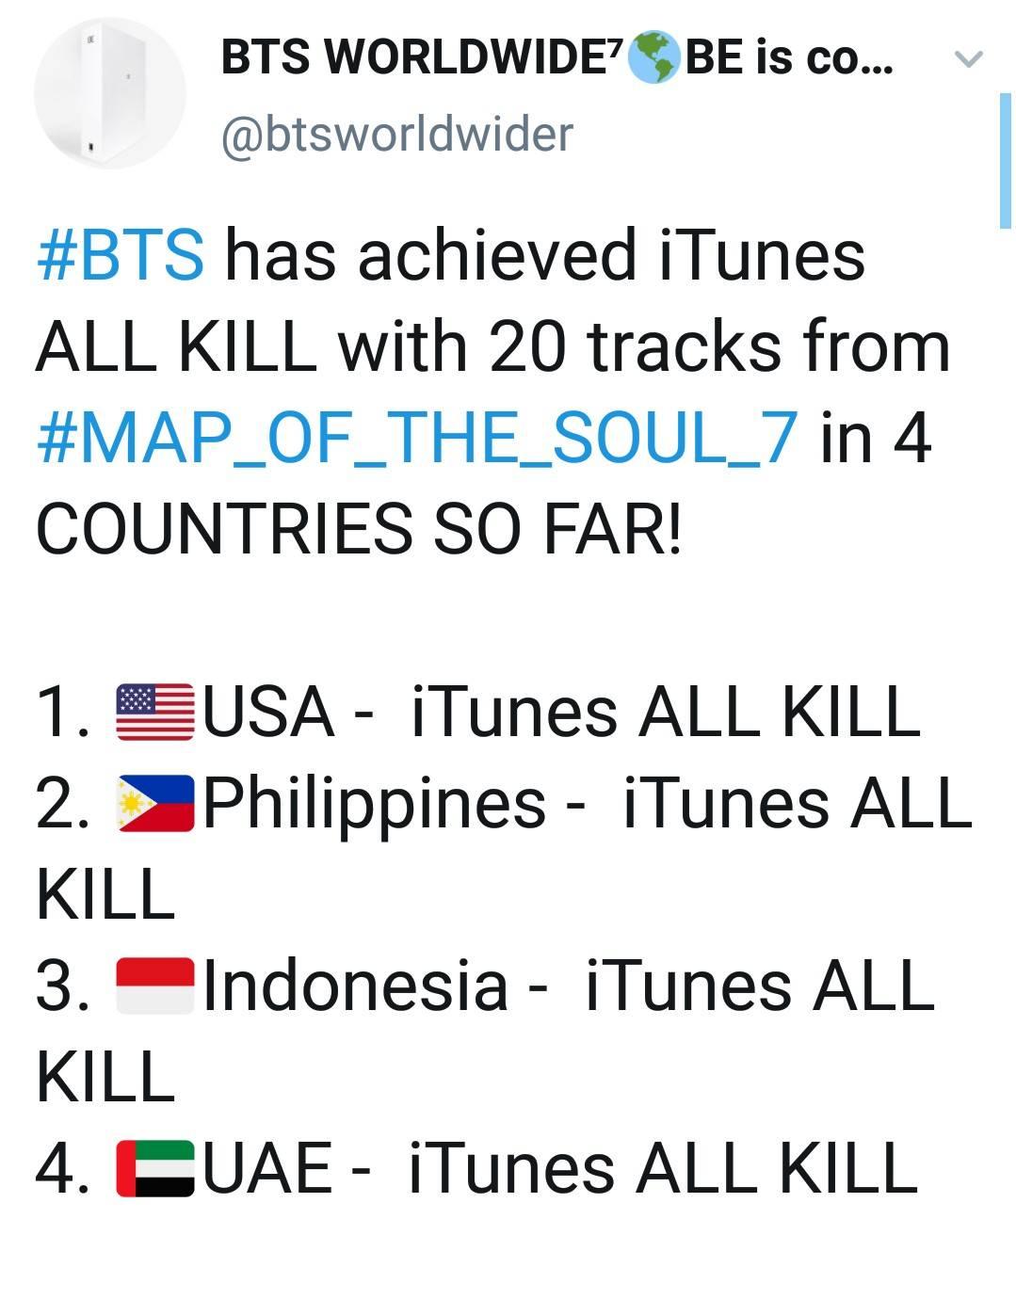Click the UAE flag emoji
Image resolution: width=1016 pixels, height=1315 pixels.
point(154,1168)
